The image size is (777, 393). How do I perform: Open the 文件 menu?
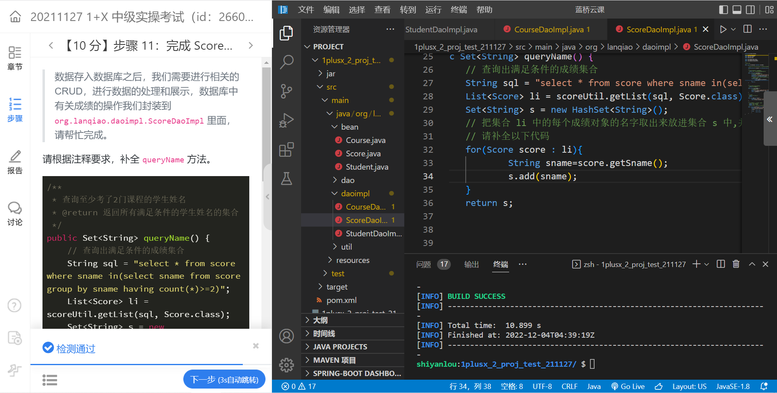(306, 10)
